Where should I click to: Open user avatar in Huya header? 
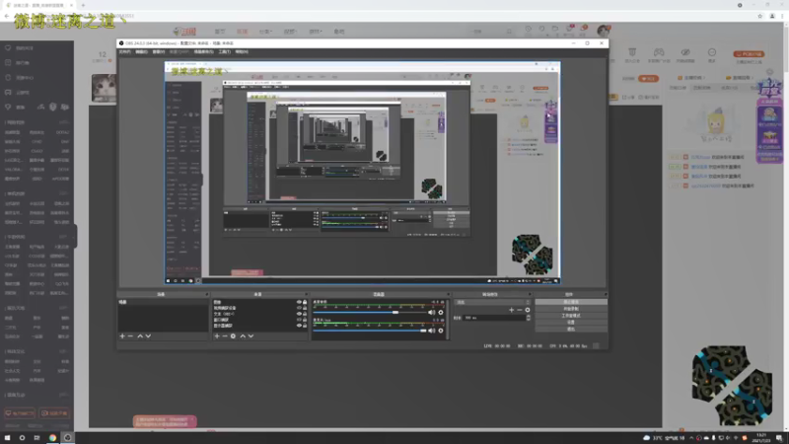coord(604,31)
